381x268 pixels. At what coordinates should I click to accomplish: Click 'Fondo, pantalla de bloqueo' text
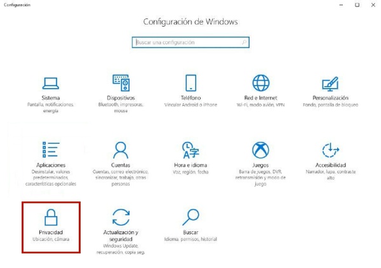tap(330, 105)
